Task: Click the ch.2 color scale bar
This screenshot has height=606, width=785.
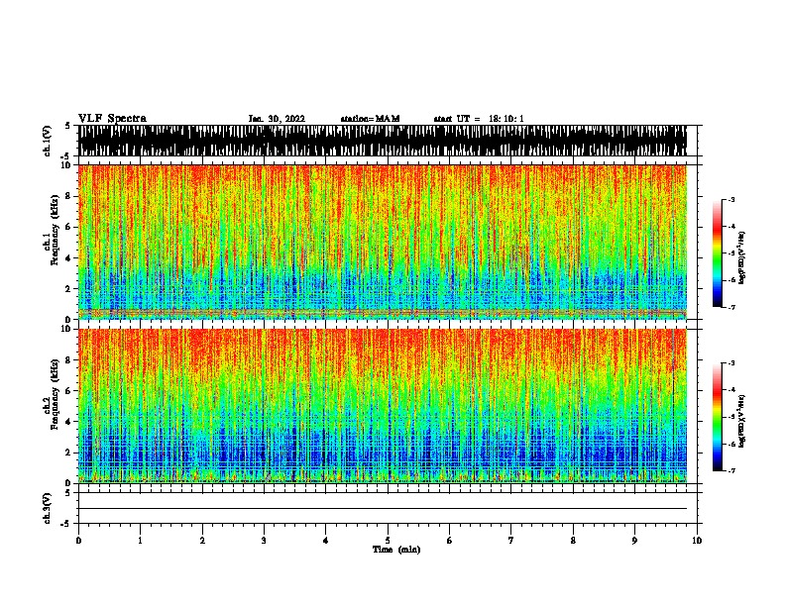Action: 718,417
